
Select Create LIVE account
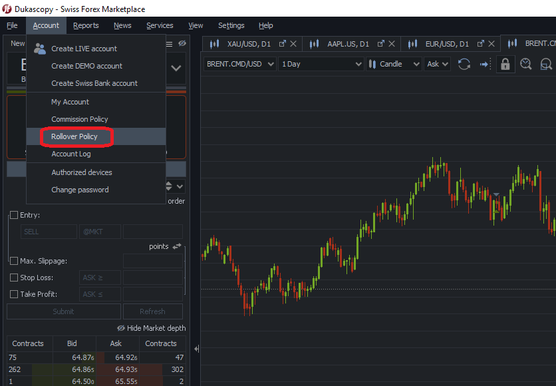96,49
